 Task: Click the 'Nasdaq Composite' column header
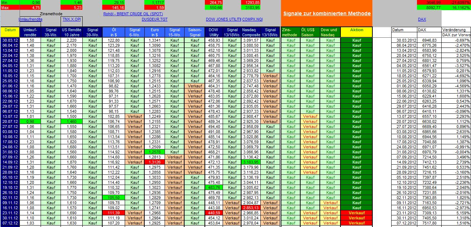pyautogui.click(x=251, y=32)
